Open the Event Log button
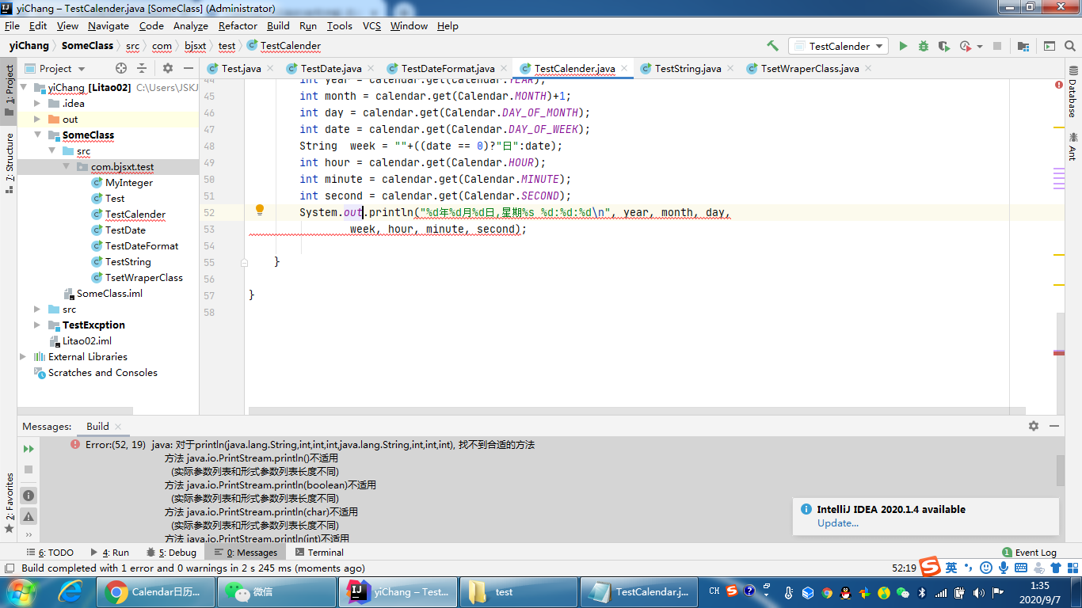Viewport: 1082px width, 608px height. (x=1030, y=553)
